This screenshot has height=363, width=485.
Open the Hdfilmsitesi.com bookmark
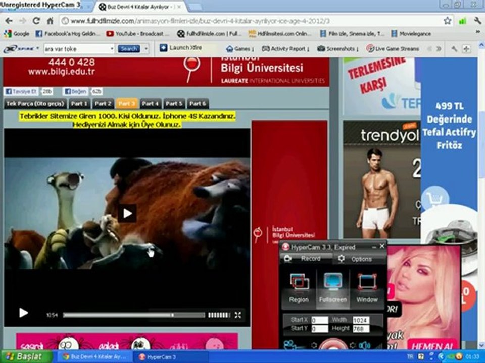click(x=279, y=34)
